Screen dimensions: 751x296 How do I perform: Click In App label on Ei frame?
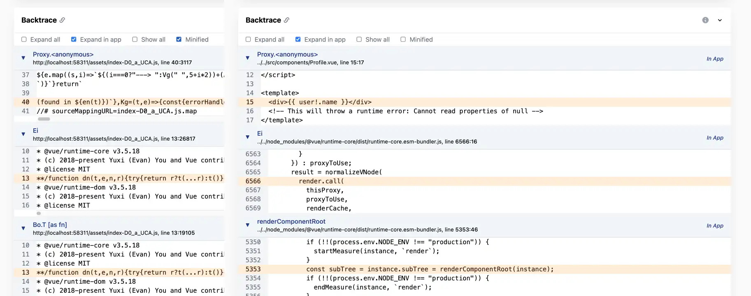(x=715, y=138)
